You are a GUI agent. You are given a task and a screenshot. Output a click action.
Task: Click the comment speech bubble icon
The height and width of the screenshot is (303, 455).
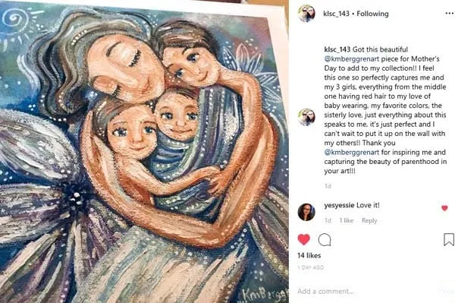pos(325,240)
